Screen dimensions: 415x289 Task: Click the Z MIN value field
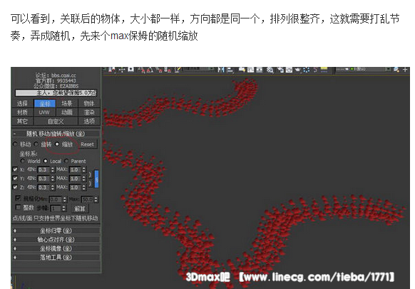pyautogui.click(x=44, y=187)
